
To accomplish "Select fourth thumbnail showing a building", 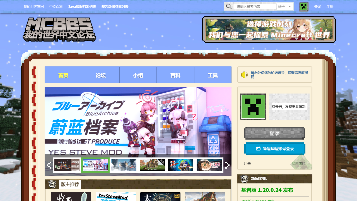I will coord(152,165).
